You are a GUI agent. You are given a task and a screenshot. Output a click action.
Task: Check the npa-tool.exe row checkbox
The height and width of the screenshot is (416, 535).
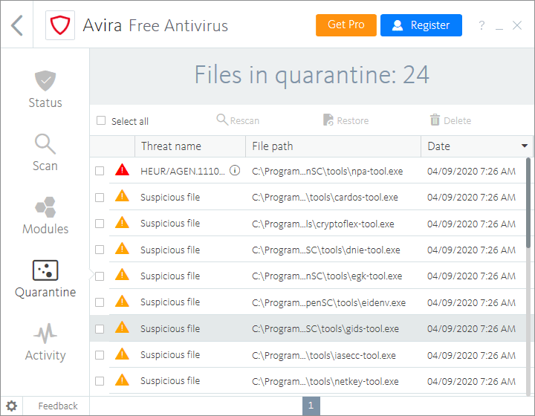coord(100,172)
